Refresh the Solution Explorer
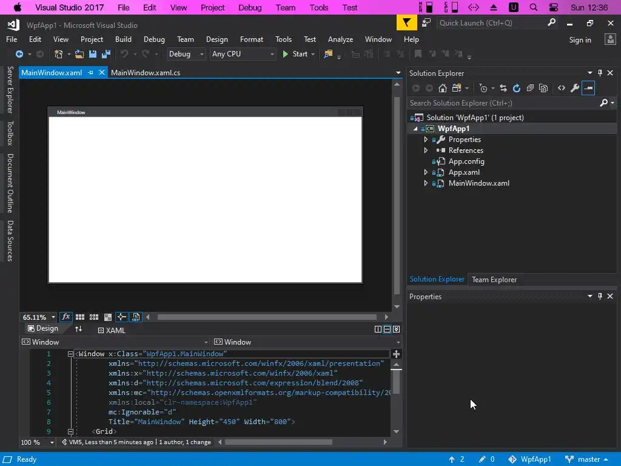The height and width of the screenshot is (466, 621). point(517,88)
